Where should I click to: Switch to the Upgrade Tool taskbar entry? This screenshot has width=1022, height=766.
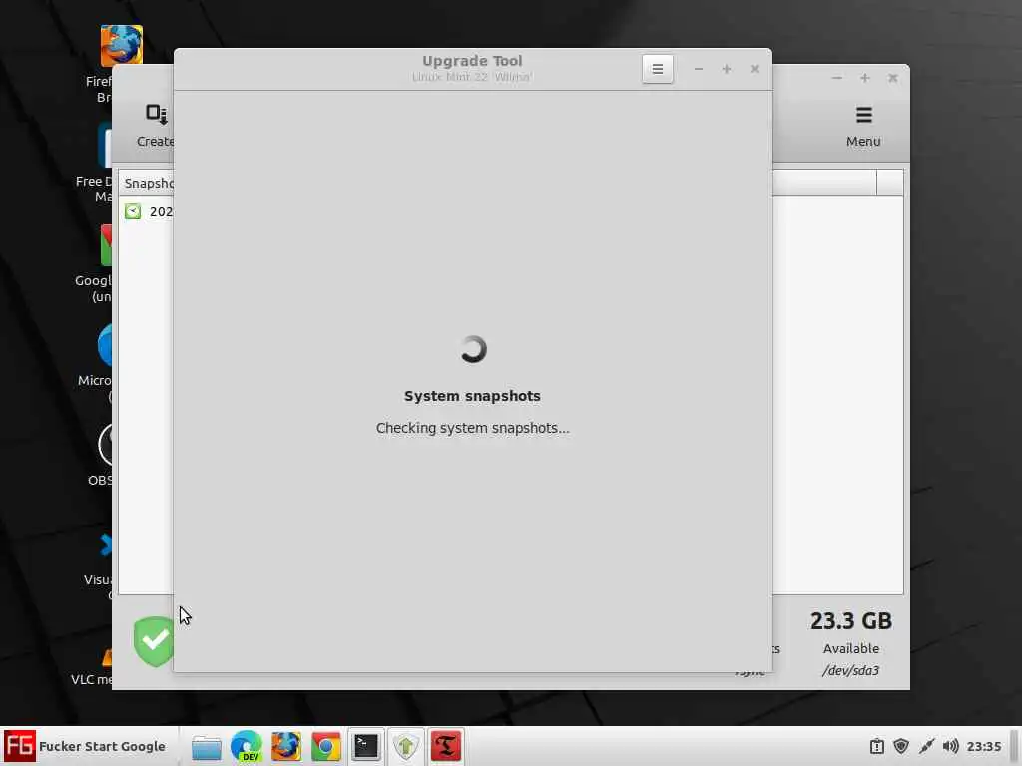point(406,746)
